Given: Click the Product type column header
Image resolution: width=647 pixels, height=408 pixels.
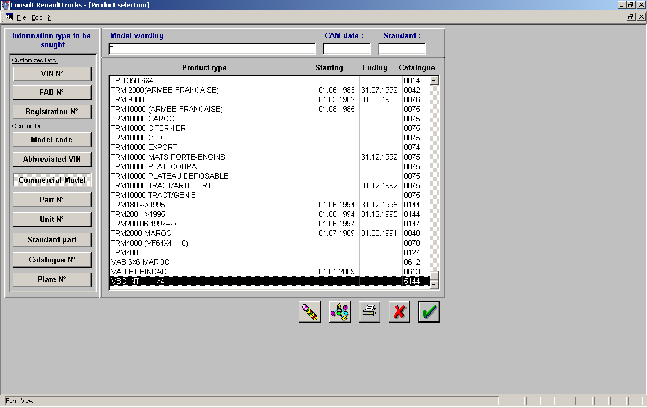Looking at the screenshot, I should (204, 68).
